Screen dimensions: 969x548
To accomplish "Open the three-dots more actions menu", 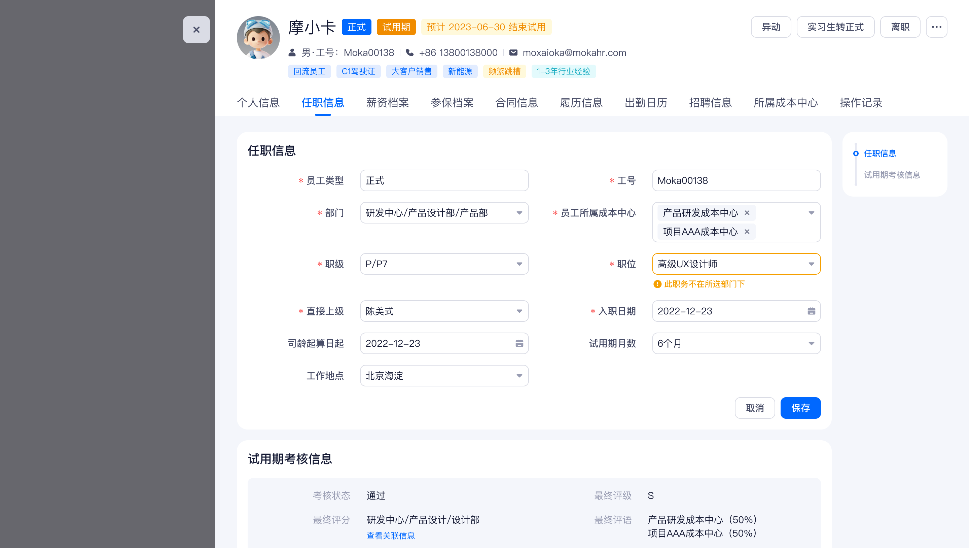I will [x=936, y=27].
